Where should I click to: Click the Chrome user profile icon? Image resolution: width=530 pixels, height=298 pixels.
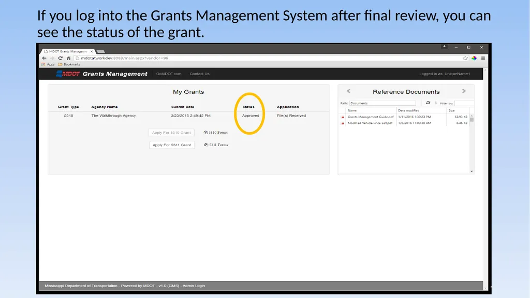coord(444,47)
